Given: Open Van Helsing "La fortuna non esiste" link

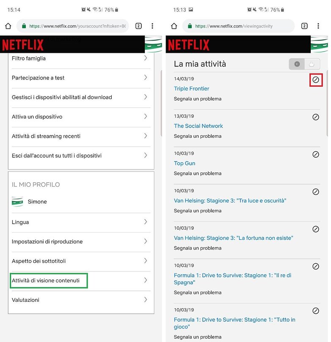Looking at the screenshot, I should point(233,238).
